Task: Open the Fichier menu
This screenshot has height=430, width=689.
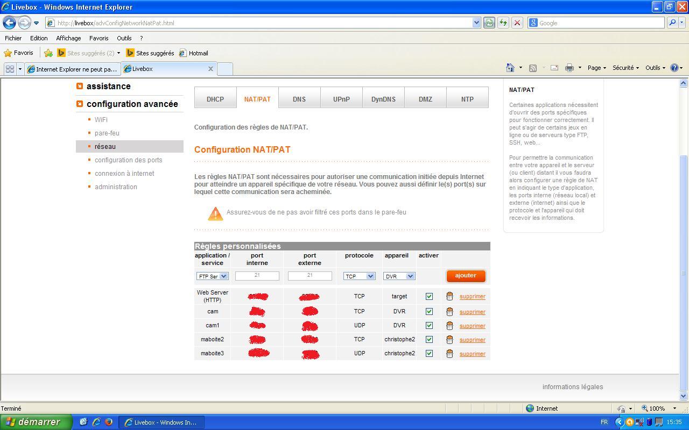Action: 13,38
